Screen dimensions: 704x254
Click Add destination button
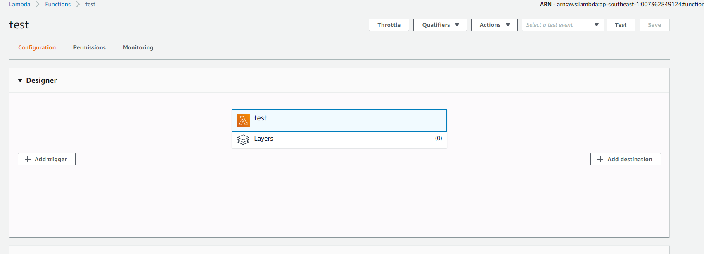pyautogui.click(x=626, y=159)
